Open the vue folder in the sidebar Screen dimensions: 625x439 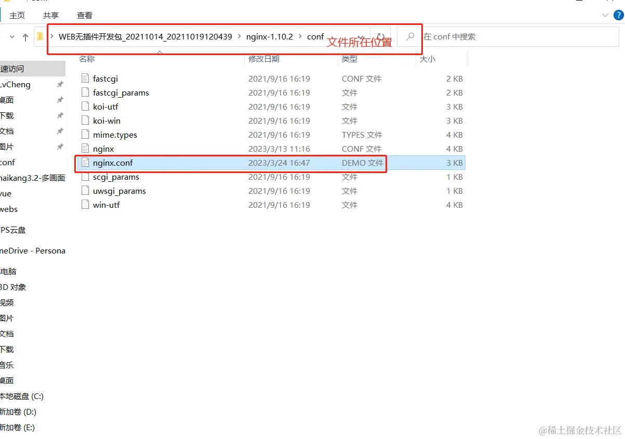6,193
